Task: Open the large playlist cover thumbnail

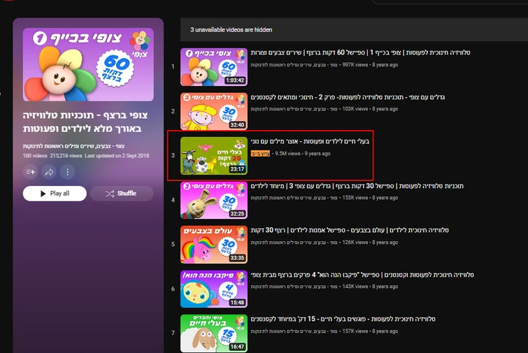Action: click(88, 64)
